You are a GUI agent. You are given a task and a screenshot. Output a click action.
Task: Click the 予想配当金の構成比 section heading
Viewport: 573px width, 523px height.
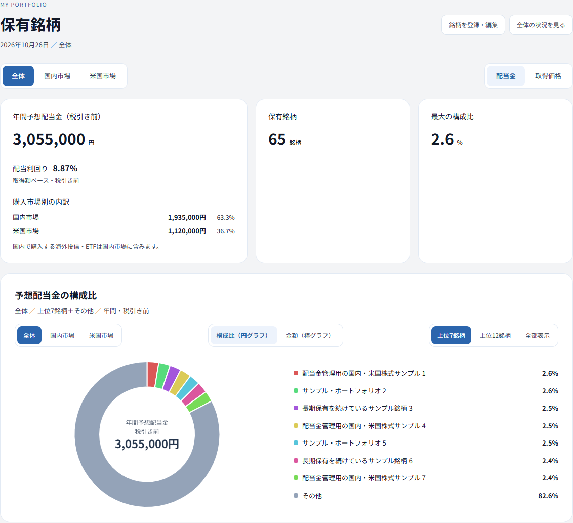coord(56,295)
